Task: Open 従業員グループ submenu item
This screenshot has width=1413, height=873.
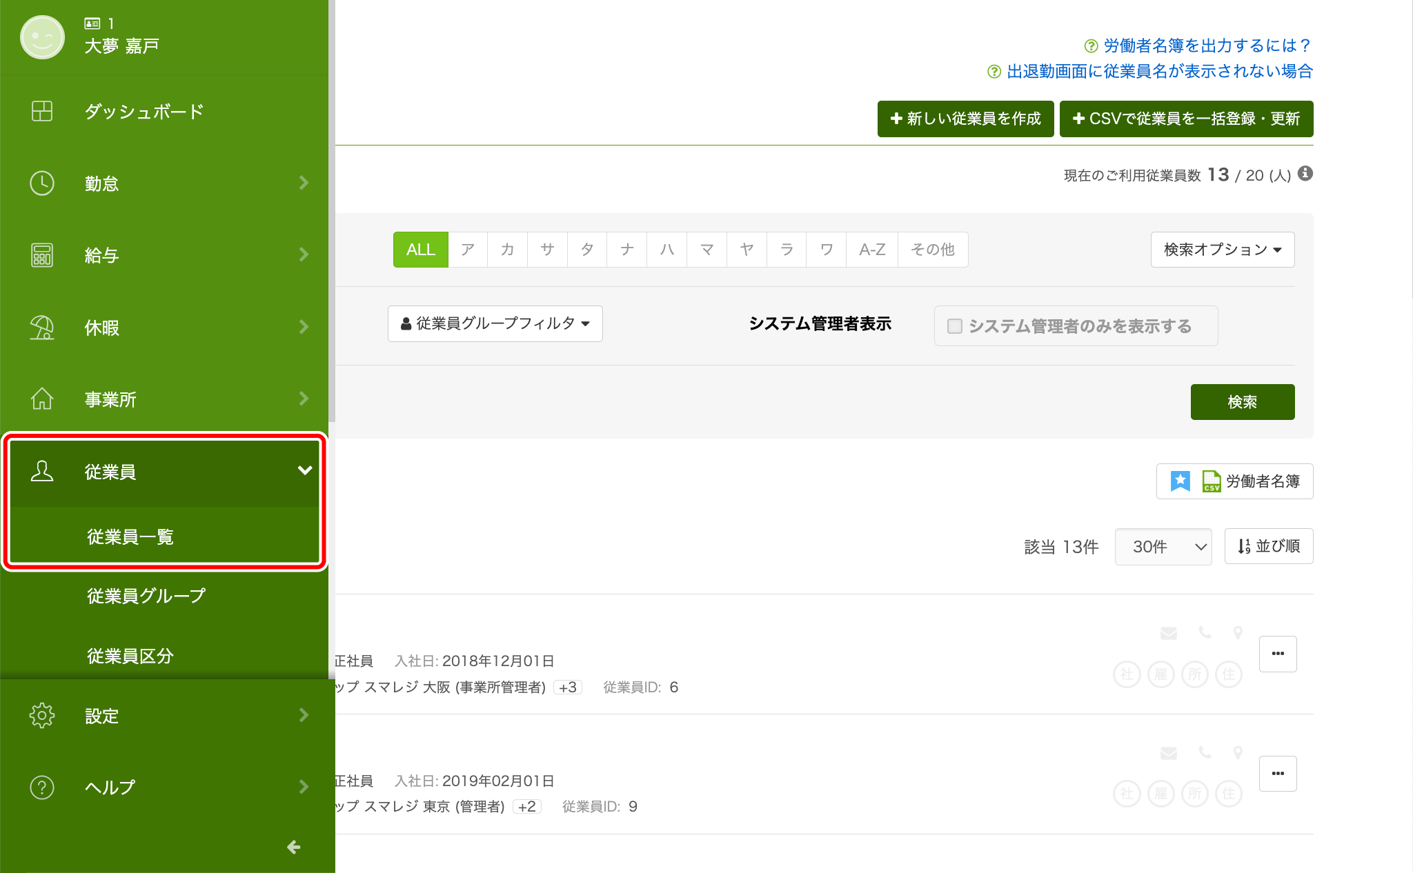Action: click(x=146, y=596)
